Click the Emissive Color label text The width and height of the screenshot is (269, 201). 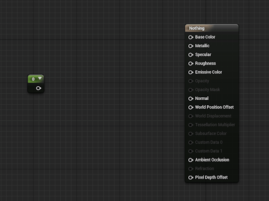(208, 72)
